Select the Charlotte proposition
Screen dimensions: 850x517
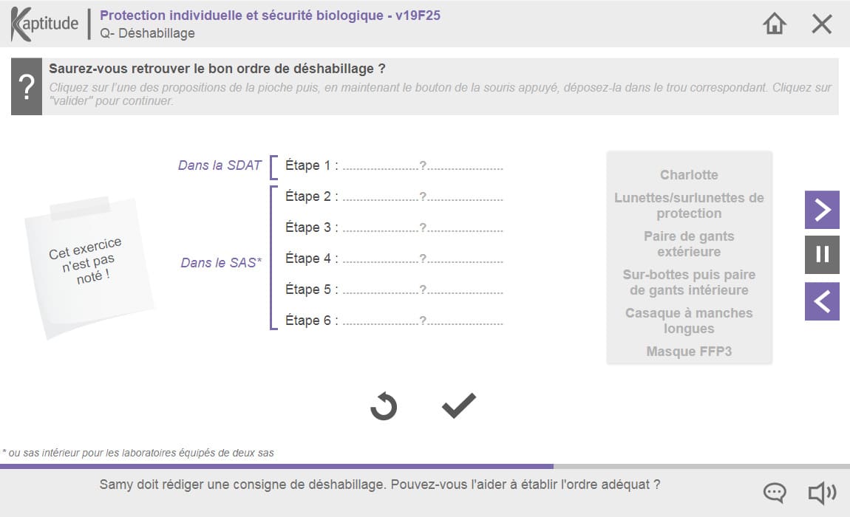(689, 175)
